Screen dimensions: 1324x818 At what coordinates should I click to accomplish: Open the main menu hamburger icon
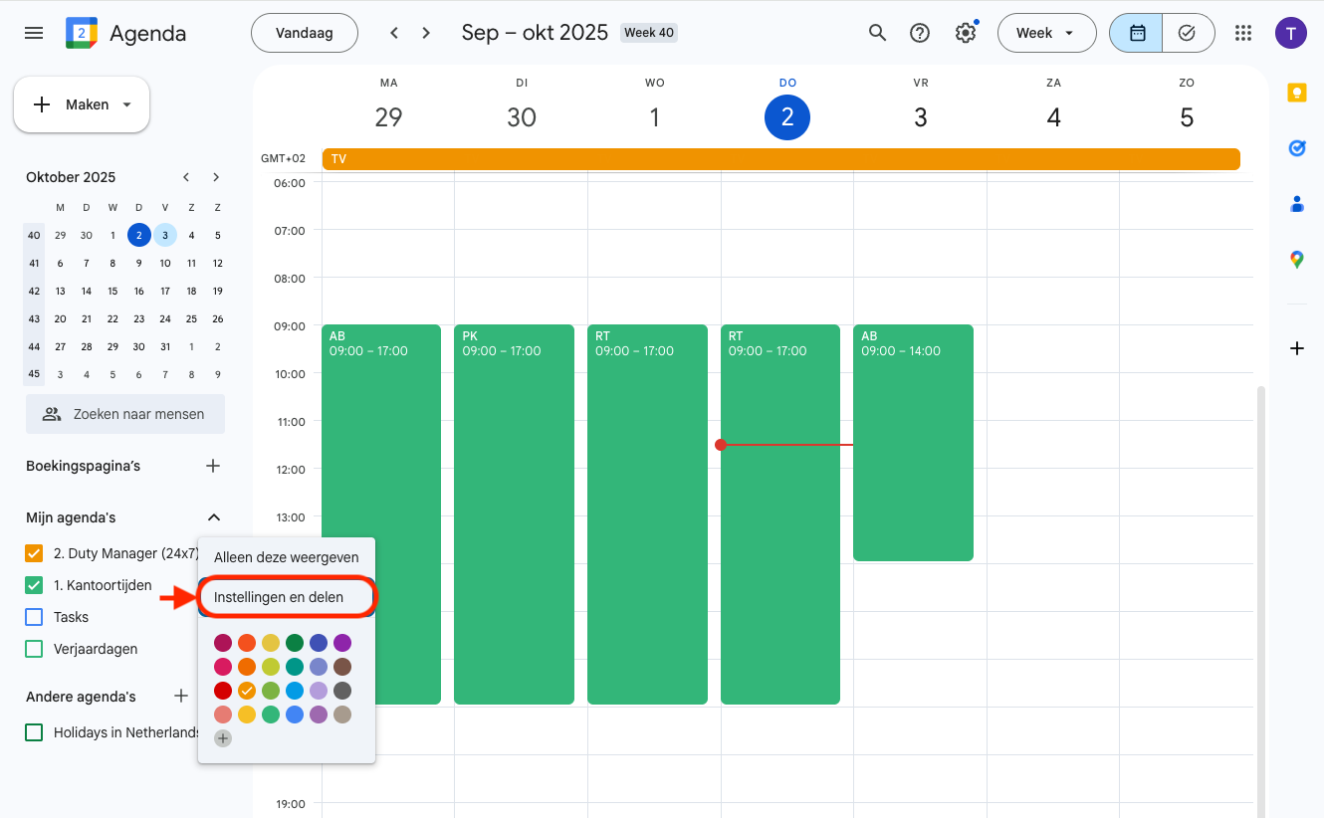tap(34, 33)
